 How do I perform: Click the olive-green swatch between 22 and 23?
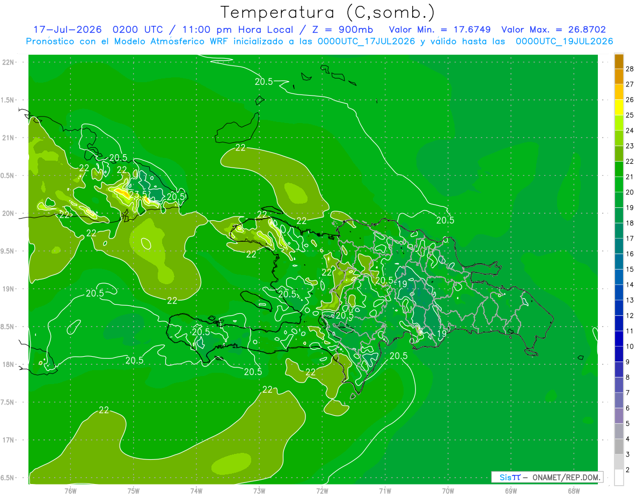click(619, 154)
